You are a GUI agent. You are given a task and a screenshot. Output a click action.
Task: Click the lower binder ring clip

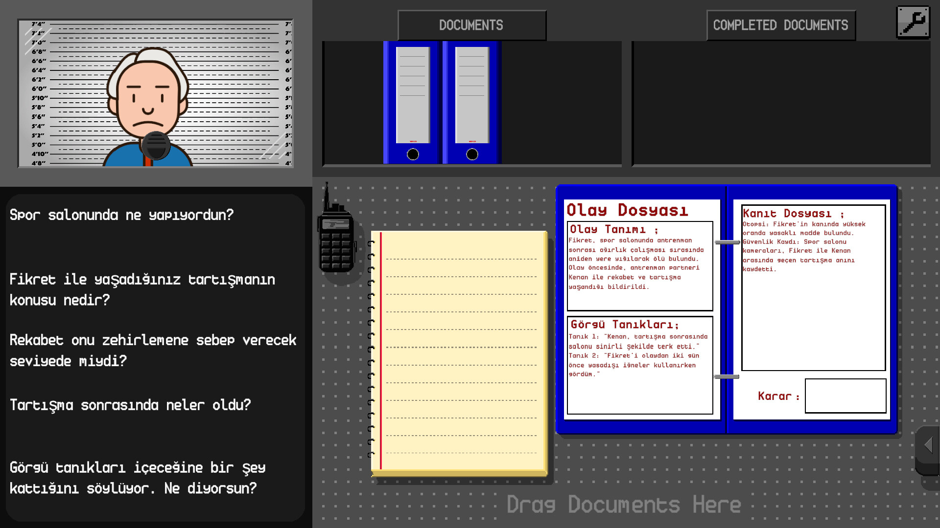point(727,377)
